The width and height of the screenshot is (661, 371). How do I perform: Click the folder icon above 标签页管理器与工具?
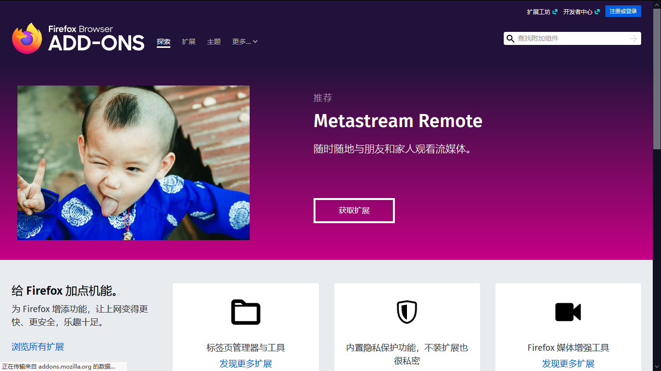coord(246,312)
